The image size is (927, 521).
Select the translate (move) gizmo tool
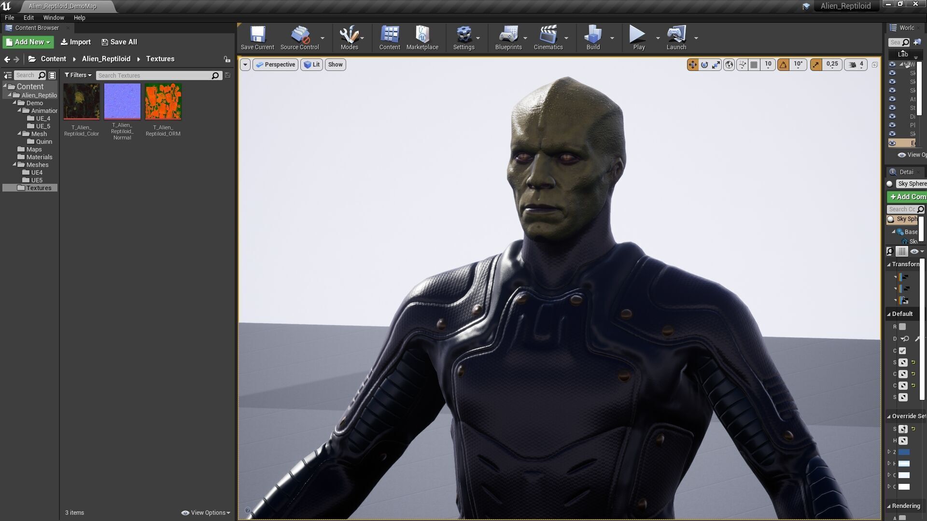pyautogui.click(x=693, y=65)
